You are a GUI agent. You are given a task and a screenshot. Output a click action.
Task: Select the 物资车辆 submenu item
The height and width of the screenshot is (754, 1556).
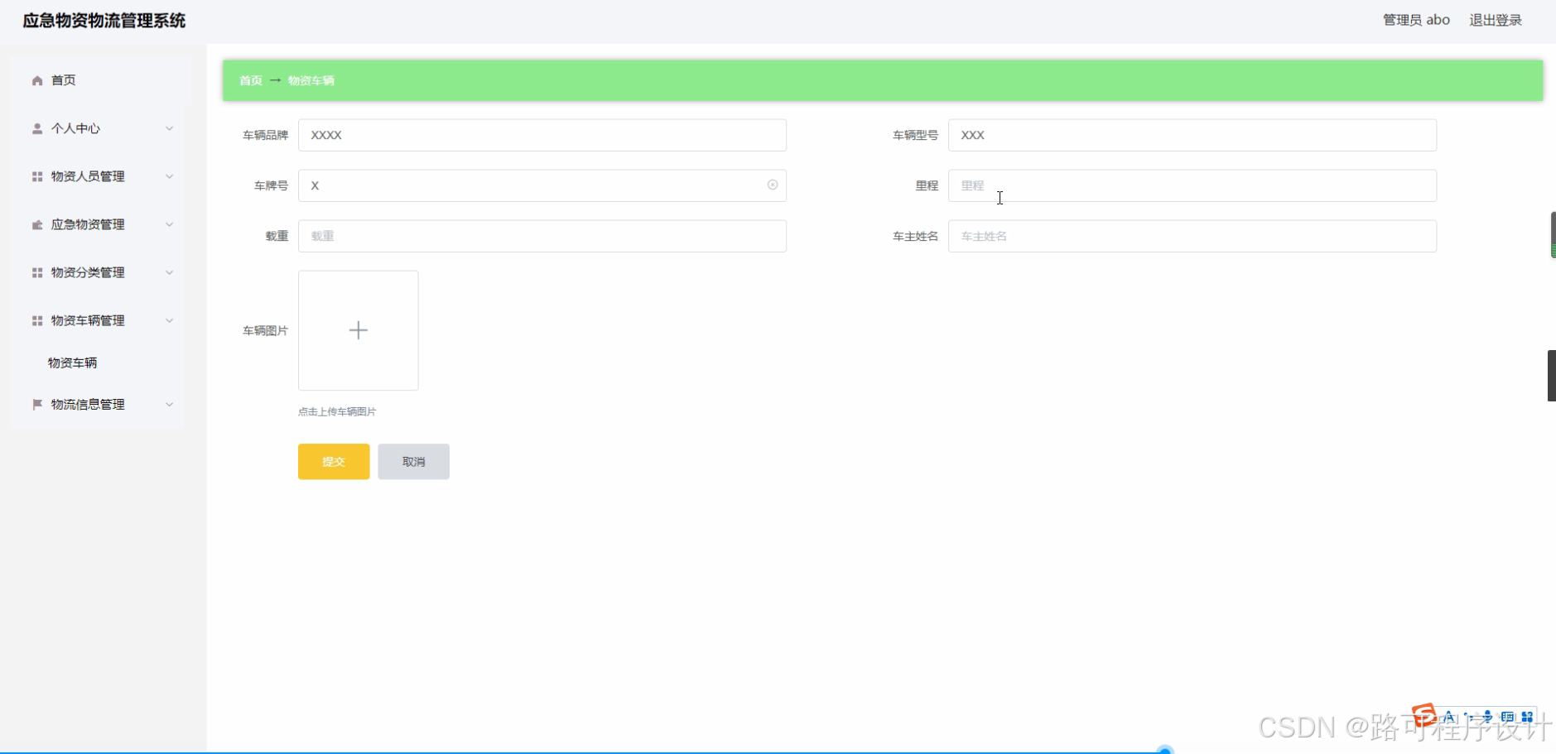click(x=73, y=363)
